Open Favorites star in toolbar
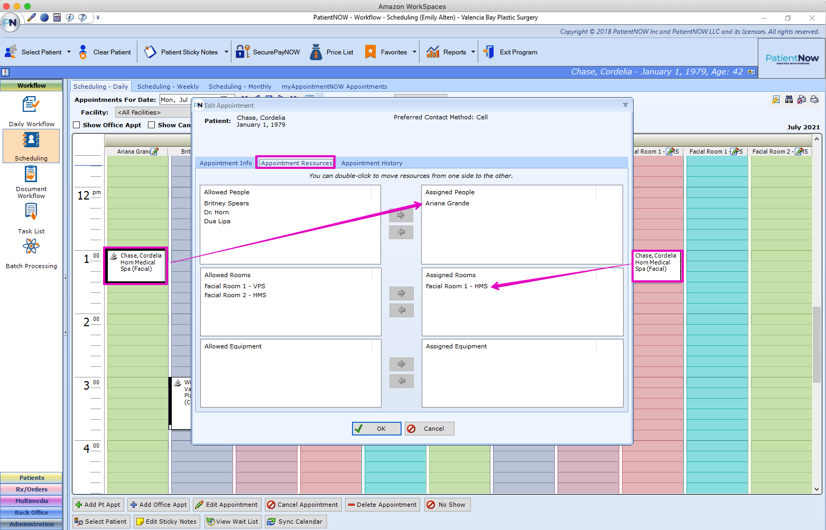The width and height of the screenshot is (826, 530). tap(371, 52)
